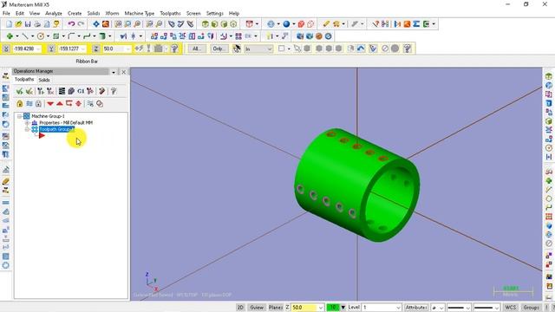The height and width of the screenshot is (312, 555).
Task: Click the Toggle toolpath display icon
Action: click(29, 104)
